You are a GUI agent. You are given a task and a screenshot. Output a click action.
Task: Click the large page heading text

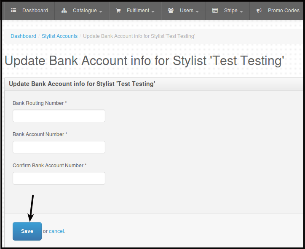pyautogui.click(x=144, y=61)
